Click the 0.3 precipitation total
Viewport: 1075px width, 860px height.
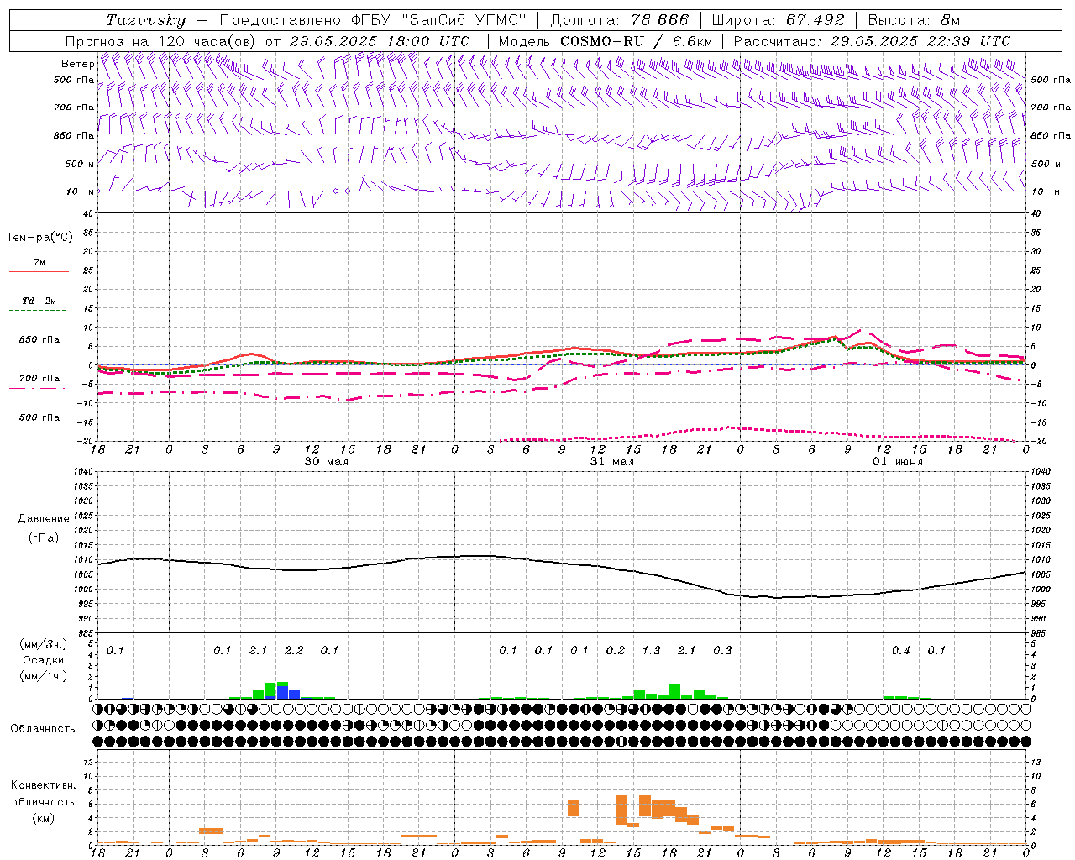point(722,651)
